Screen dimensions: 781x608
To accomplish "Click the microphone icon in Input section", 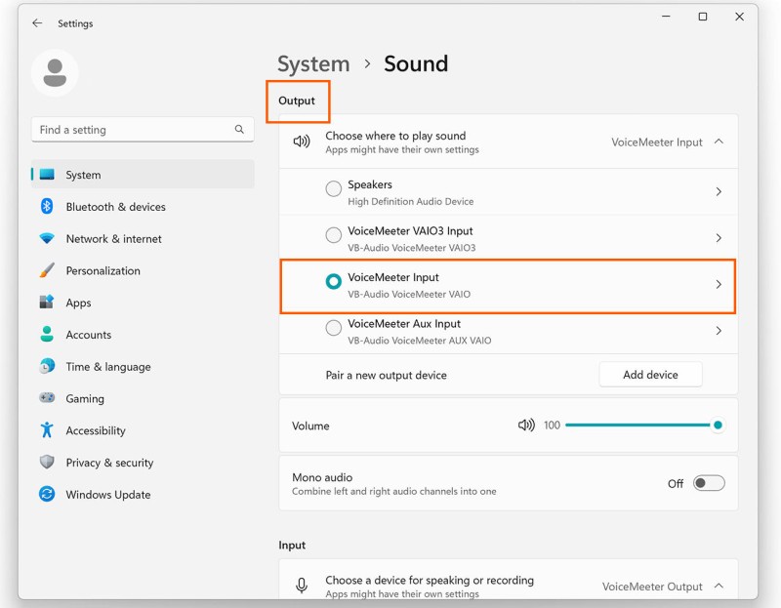I will click(x=302, y=586).
